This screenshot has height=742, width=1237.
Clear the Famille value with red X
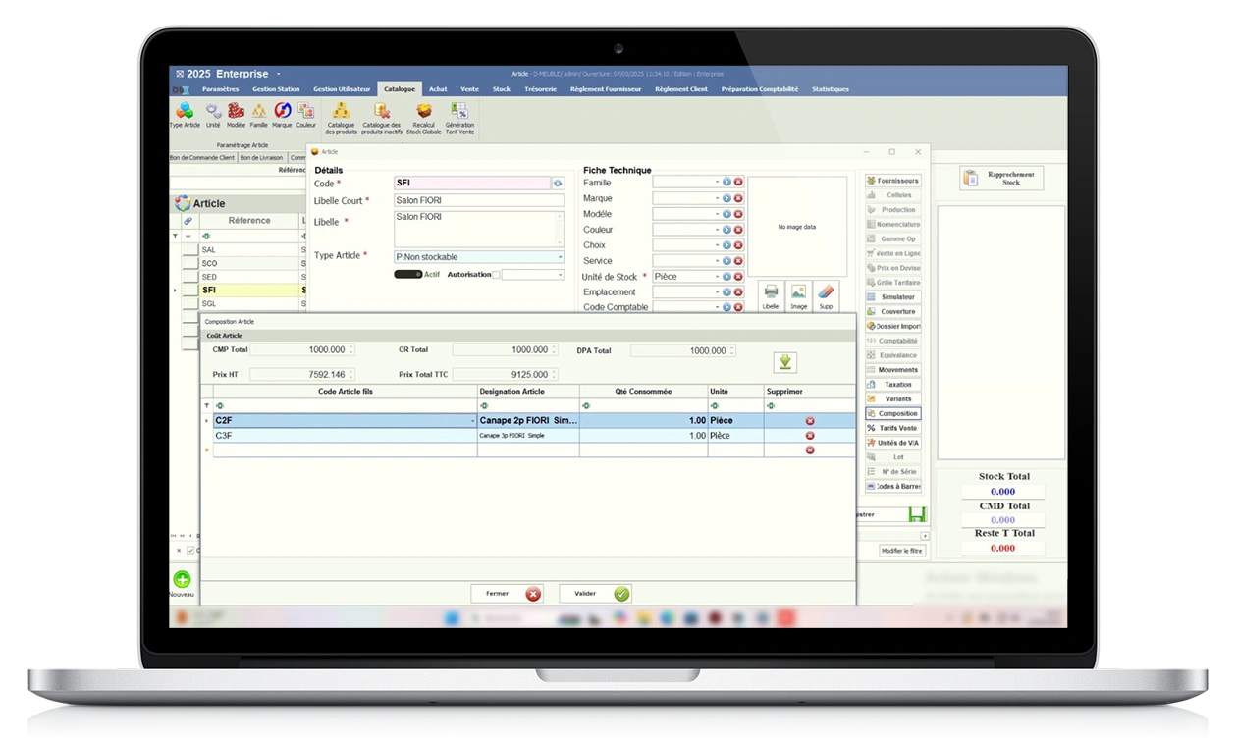click(738, 183)
